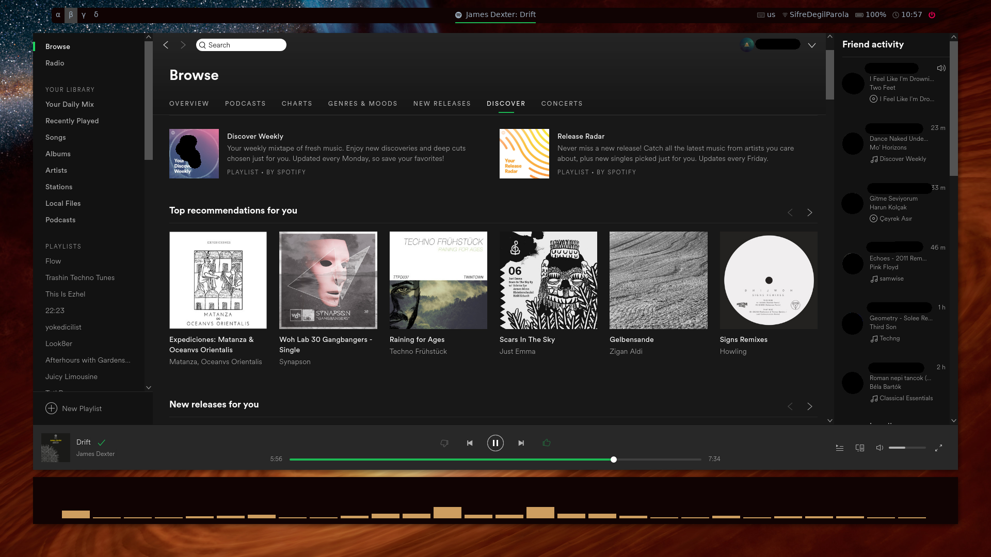Open the Genres & Moods tab
Viewport: 991px width, 557px height.
(362, 104)
